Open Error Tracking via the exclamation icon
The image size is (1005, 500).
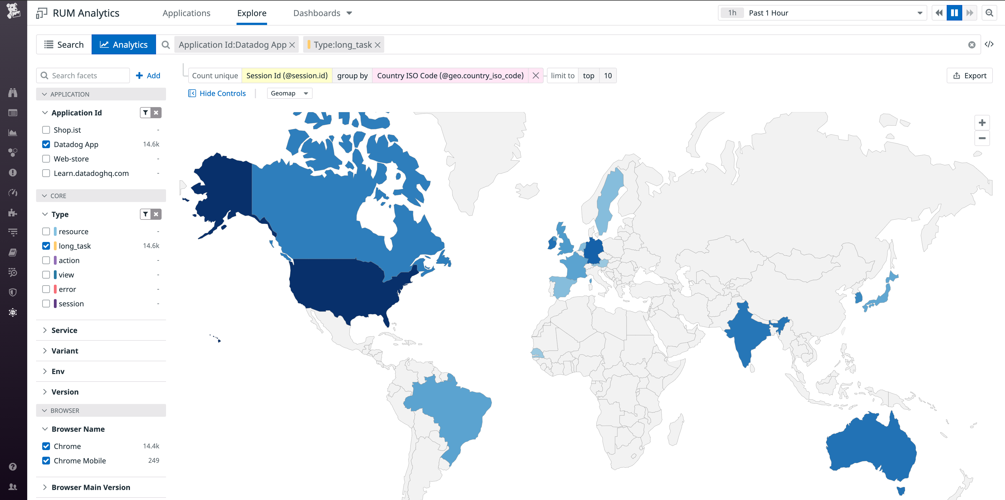pyautogui.click(x=13, y=173)
